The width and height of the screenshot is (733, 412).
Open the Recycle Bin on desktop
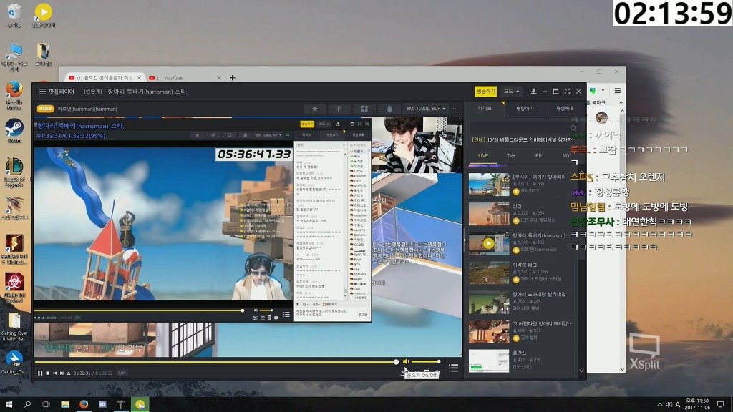coord(14,15)
